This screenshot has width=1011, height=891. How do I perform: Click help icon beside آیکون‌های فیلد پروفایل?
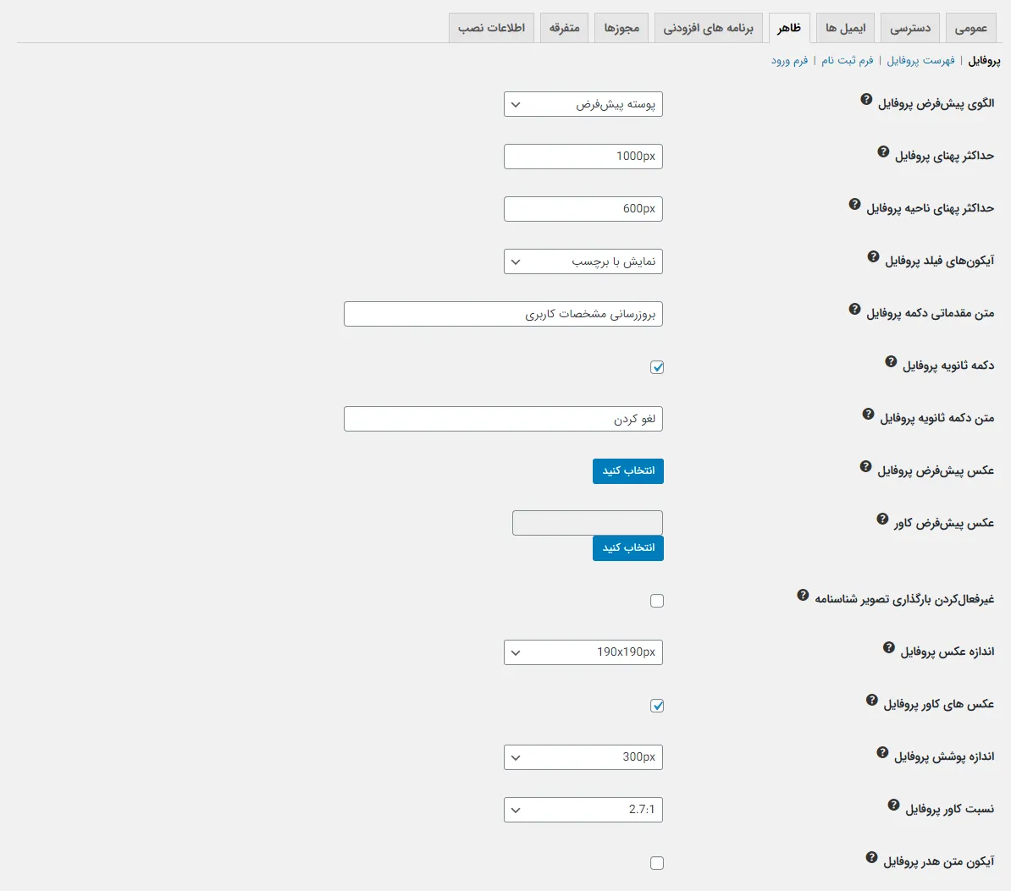click(873, 256)
